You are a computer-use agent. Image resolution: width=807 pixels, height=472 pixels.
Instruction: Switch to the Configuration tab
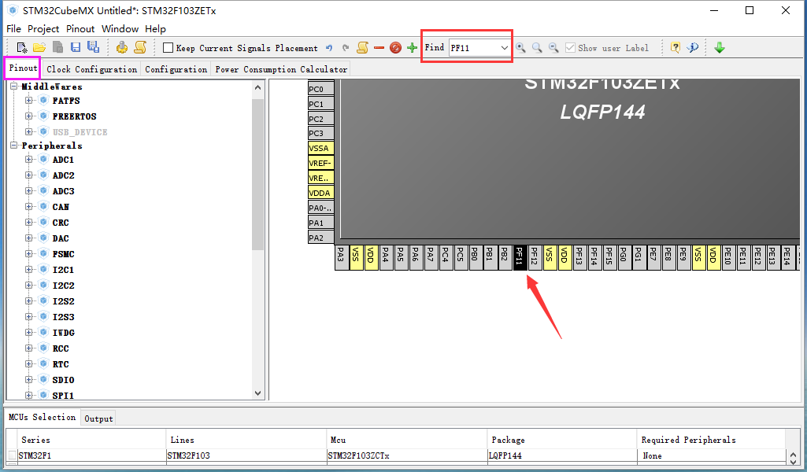click(176, 69)
